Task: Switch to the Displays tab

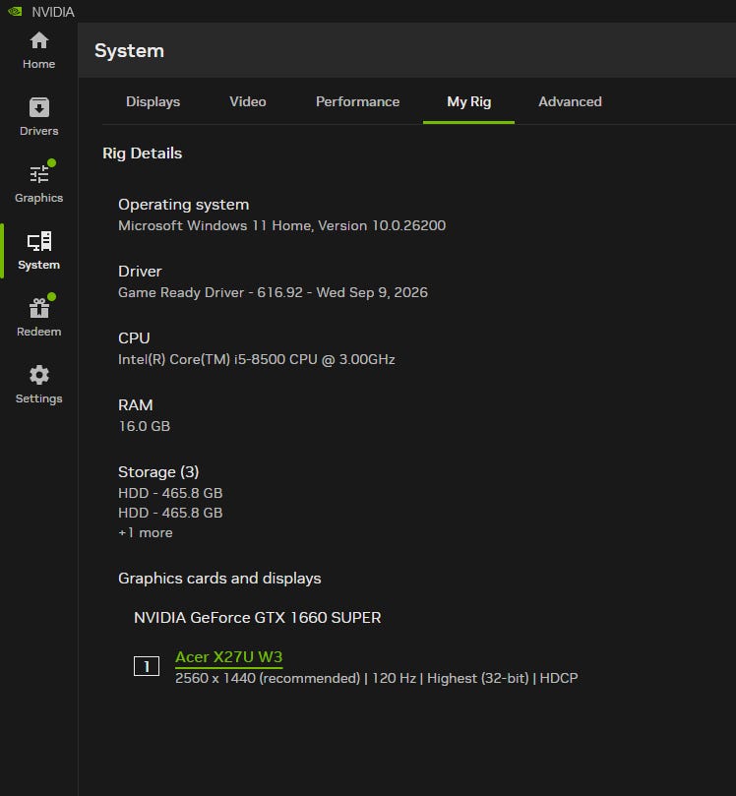Action: [x=153, y=101]
